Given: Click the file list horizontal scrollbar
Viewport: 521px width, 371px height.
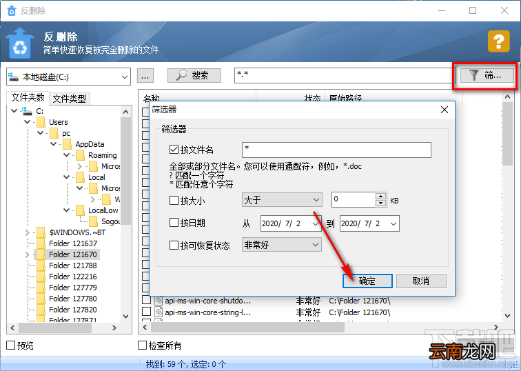Looking at the screenshot, I should pos(247,328).
